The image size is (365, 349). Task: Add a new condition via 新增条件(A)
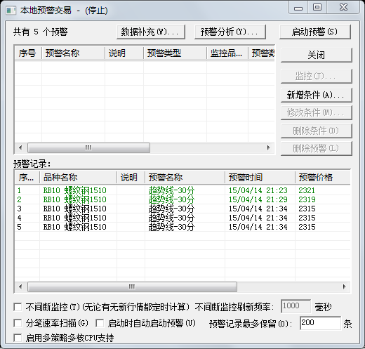pos(317,95)
